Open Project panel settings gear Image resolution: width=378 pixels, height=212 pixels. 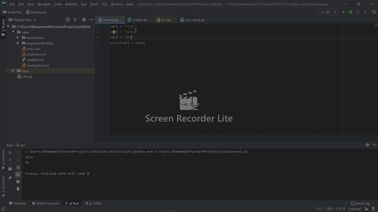click(x=84, y=20)
